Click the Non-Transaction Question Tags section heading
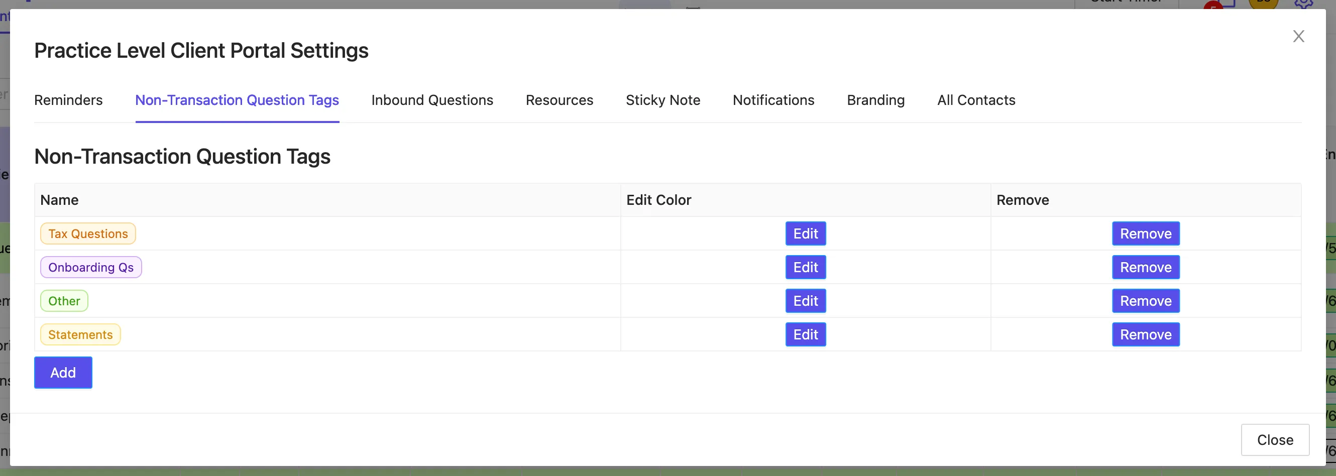This screenshot has width=1336, height=476. pyautogui.click(x=182, y=157)
